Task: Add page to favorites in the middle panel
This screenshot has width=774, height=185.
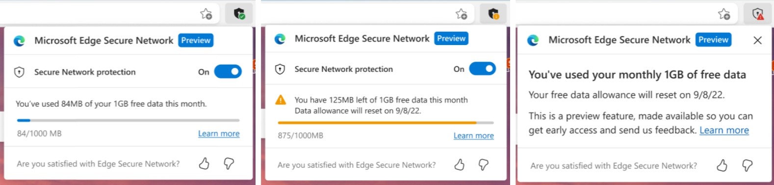Action: pyautogui.click(x=461, y=14)
